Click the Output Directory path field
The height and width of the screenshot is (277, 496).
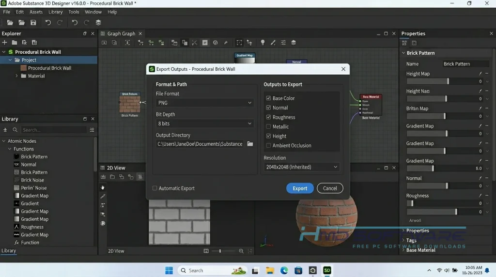pyautogui.click(x=200, y=144)
